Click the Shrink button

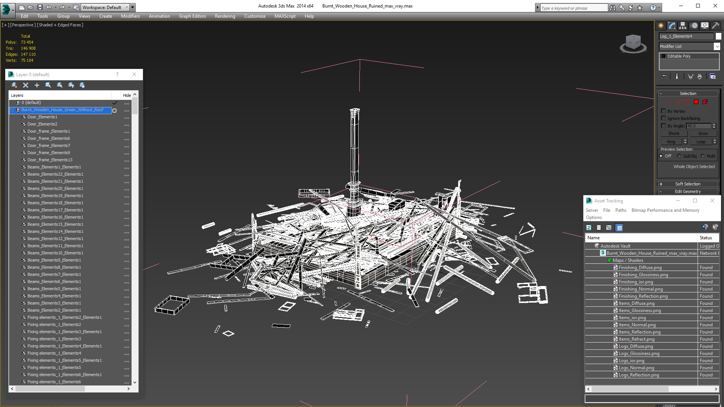(674, 133)
